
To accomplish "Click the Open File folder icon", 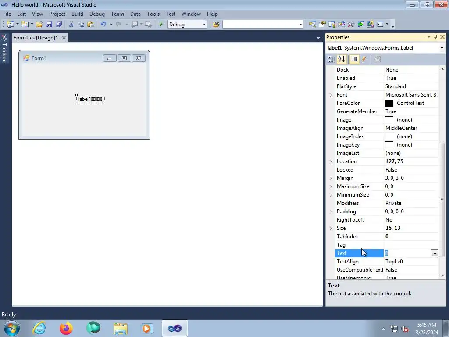I will (39, 25).
